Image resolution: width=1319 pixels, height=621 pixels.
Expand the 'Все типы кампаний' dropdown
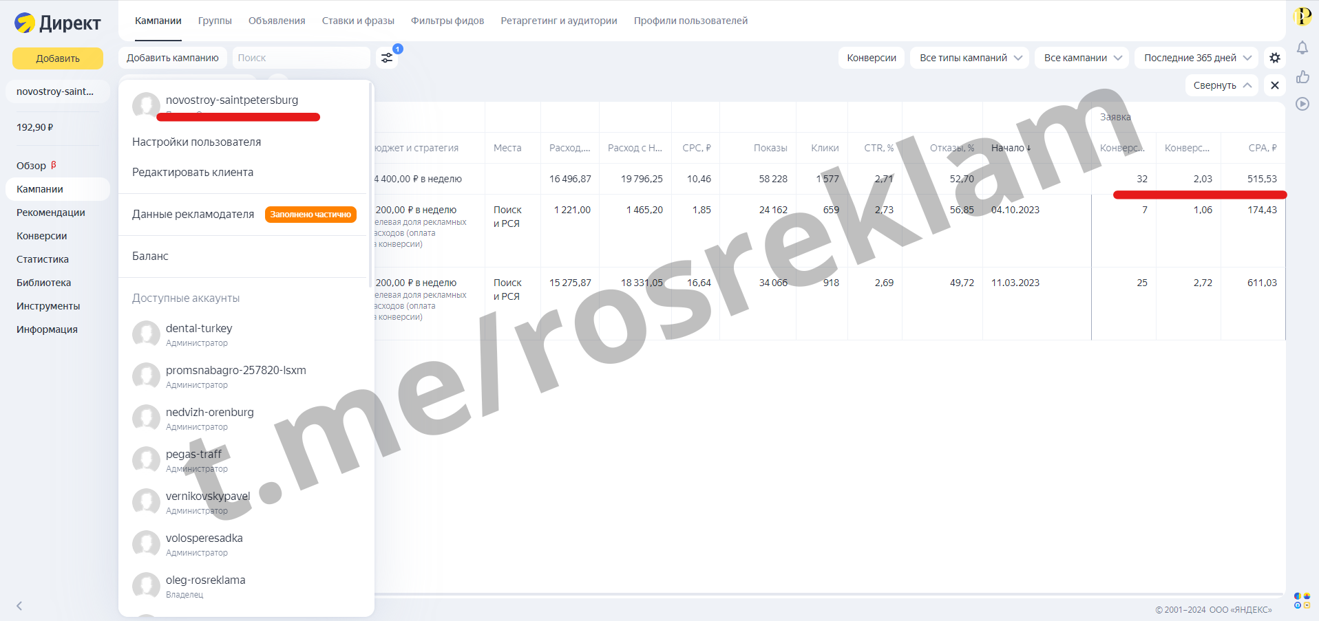(x=969, y=58)
